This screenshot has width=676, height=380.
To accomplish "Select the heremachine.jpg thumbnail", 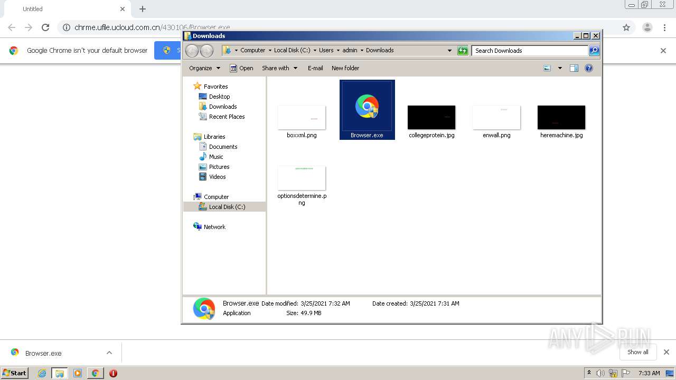I will pyautogui.click(x=561, y=117).
